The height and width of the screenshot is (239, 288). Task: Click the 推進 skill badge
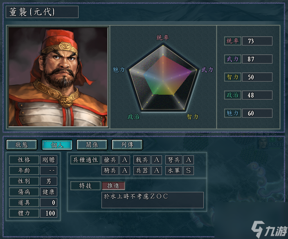(x=113, y=186)
